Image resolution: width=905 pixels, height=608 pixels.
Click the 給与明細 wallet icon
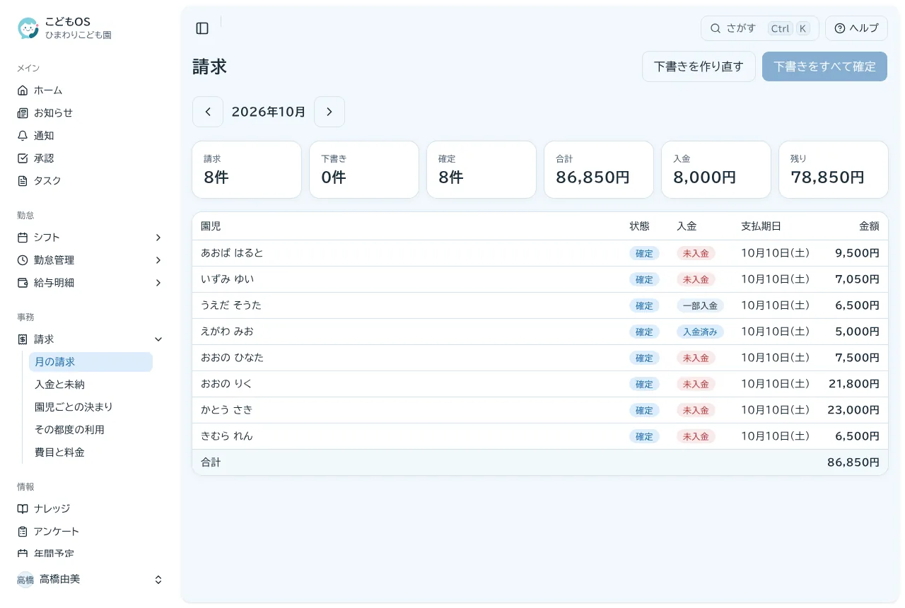[x=23, y=283]
